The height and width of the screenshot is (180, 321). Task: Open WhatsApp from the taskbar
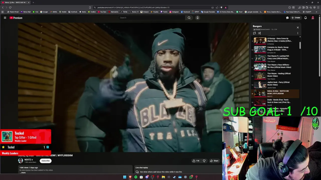[191, 177]
